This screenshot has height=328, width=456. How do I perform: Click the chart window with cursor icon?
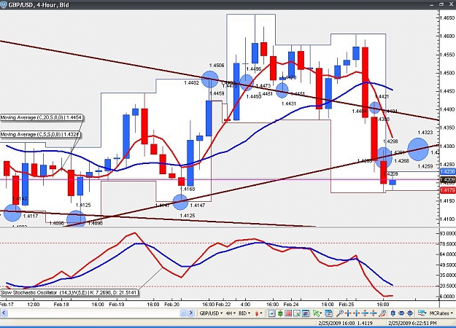[x=297, y=313]
